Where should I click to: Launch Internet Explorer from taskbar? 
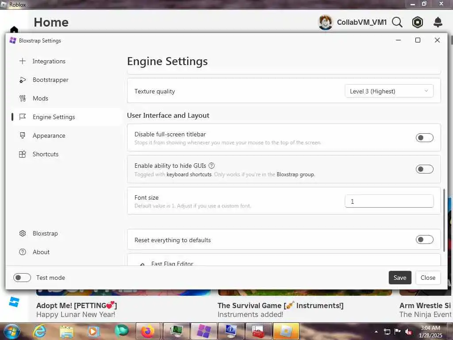[39, 331]
